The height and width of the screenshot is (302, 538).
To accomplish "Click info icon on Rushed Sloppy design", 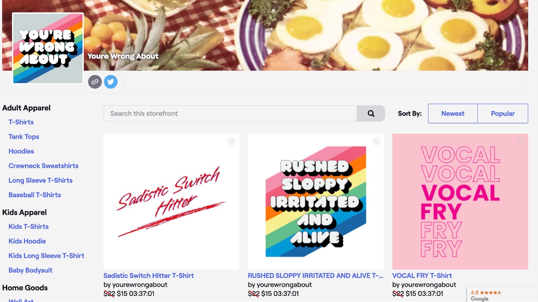I will pyautogui.click(x=376, y=141).
